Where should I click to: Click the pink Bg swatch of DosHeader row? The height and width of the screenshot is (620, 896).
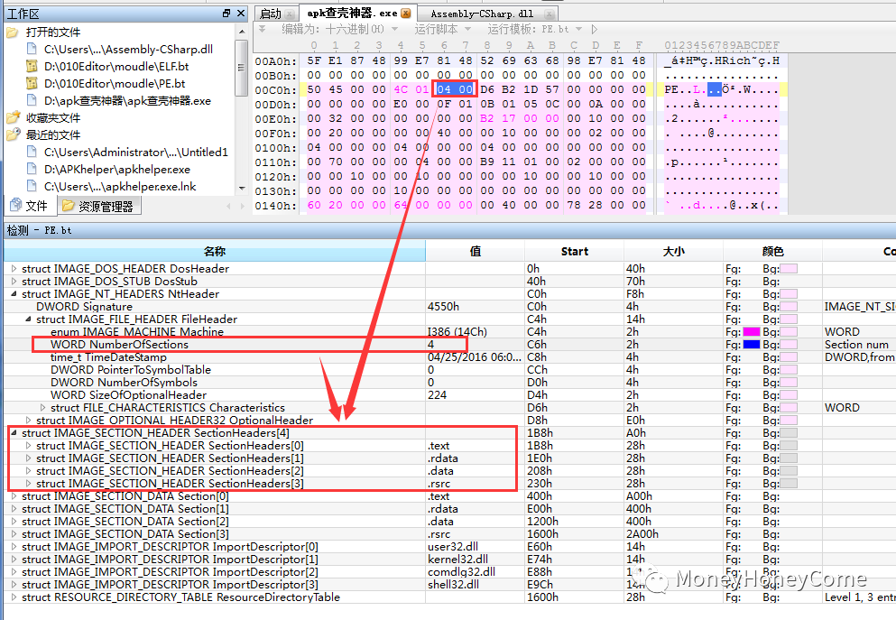(x=789, y=269)
